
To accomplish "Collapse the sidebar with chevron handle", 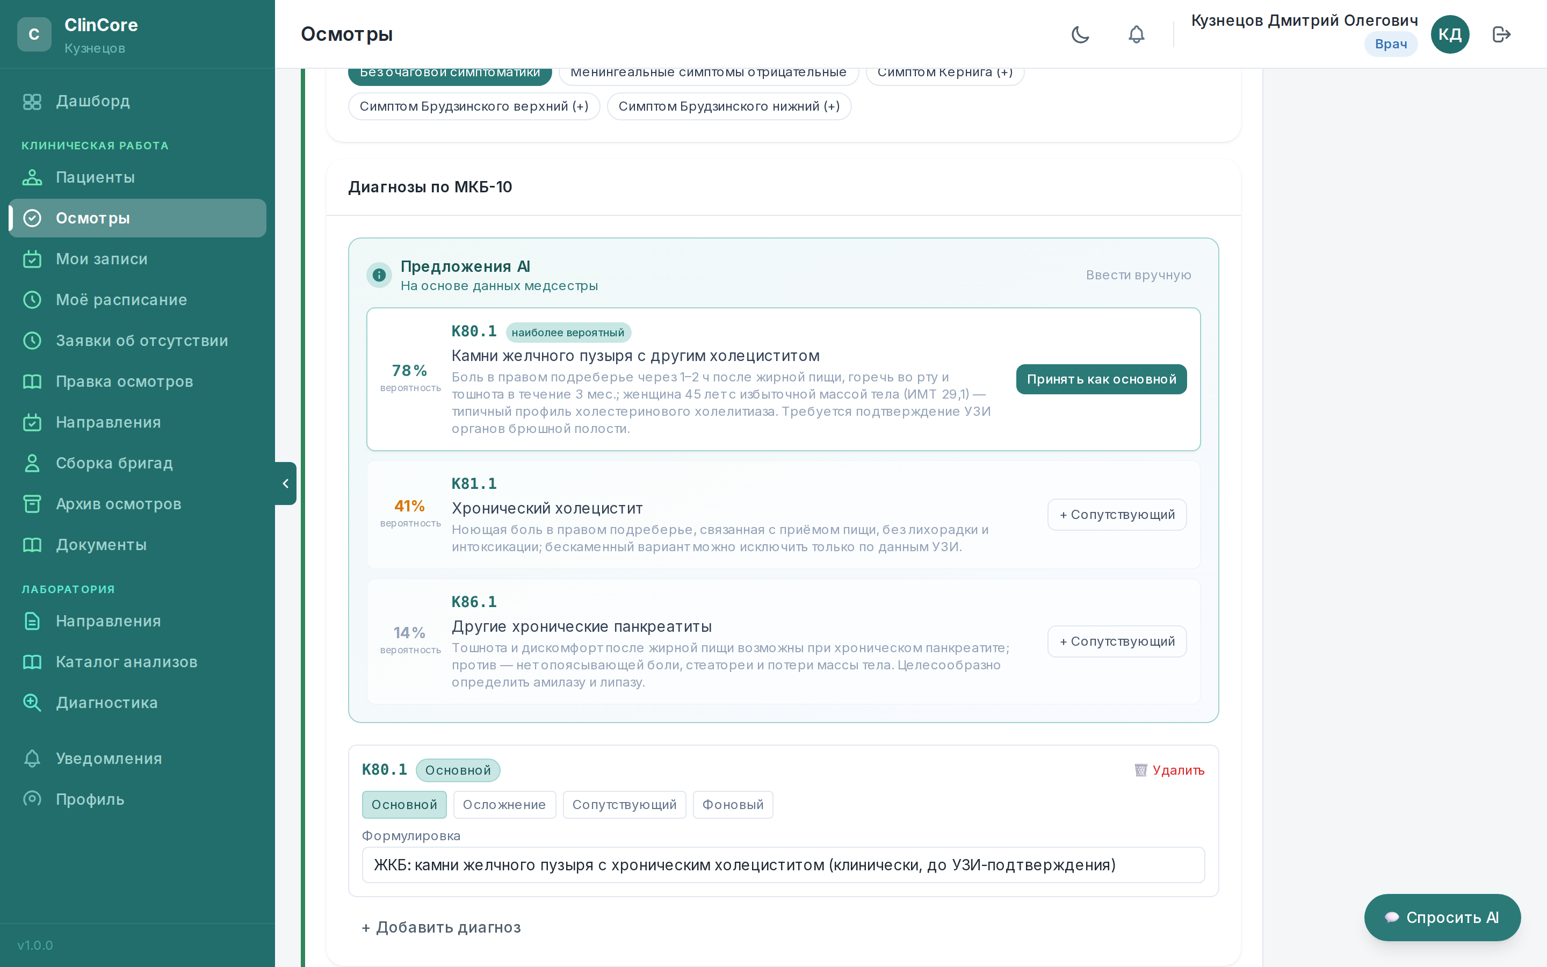I will pos(286,484).
